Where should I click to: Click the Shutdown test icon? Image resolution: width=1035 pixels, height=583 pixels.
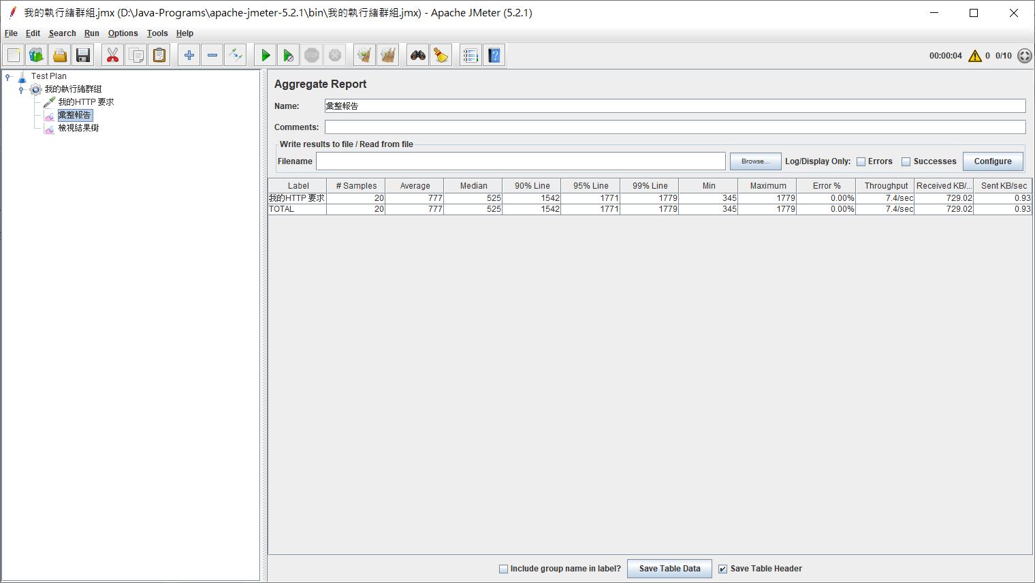[x=335, y=55]
